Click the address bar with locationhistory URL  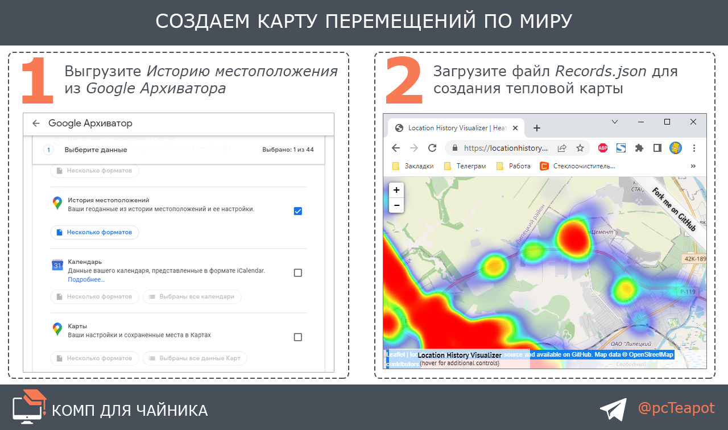point(517,148)
